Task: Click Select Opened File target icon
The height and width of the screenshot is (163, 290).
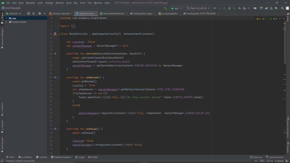Action: [28, 14]
